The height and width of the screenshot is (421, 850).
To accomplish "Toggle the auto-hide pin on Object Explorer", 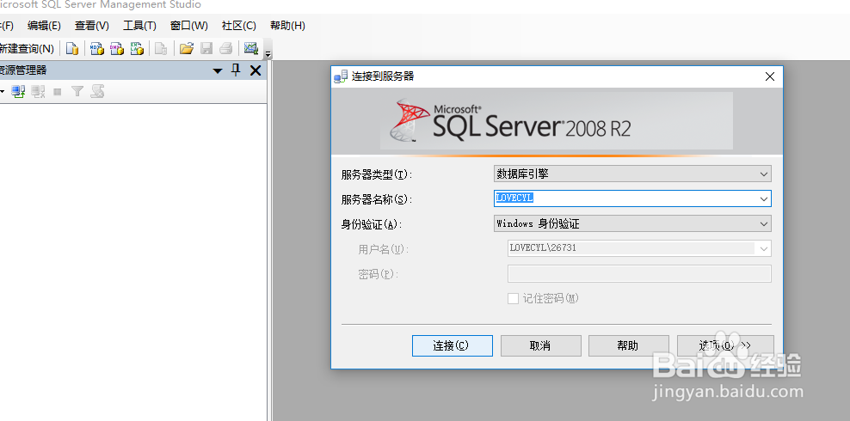I will point(236,70).
